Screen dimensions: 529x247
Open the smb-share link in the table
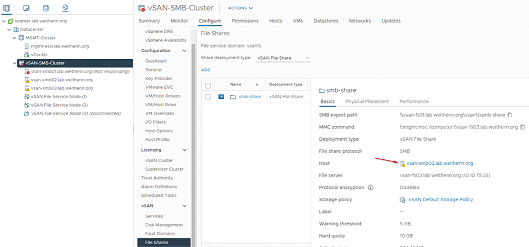click(250, 97)
